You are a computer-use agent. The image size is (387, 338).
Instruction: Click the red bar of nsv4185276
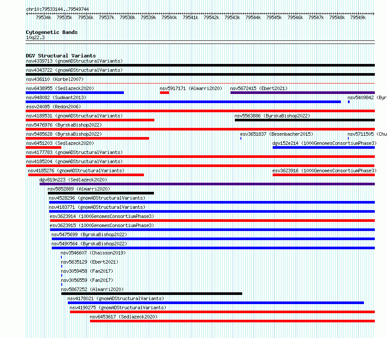(x=86, y=175)
